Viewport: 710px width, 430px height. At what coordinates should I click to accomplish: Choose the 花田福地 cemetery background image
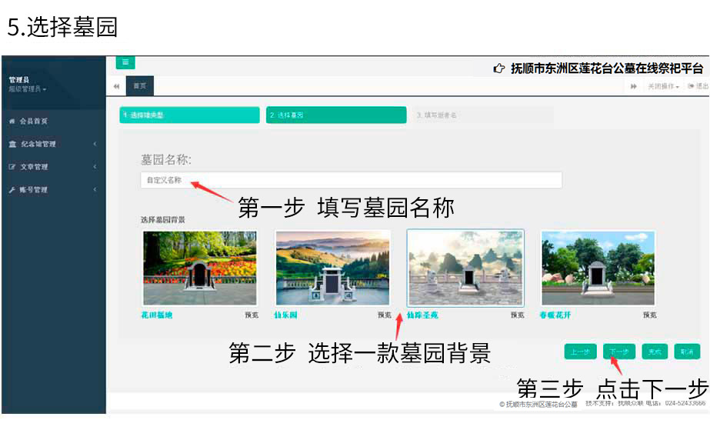tap(200, 268)
